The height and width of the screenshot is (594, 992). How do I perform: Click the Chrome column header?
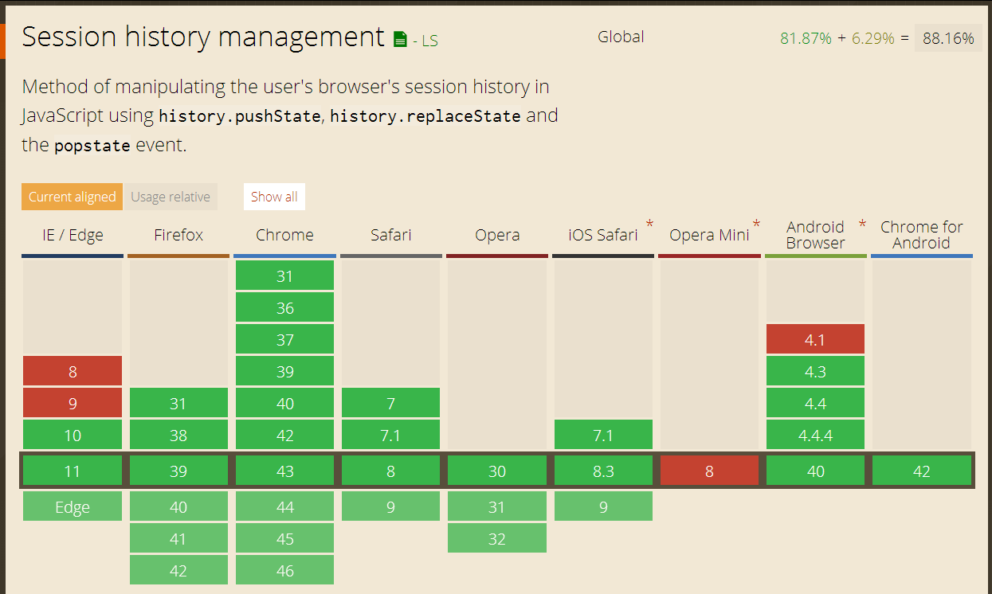284,235
